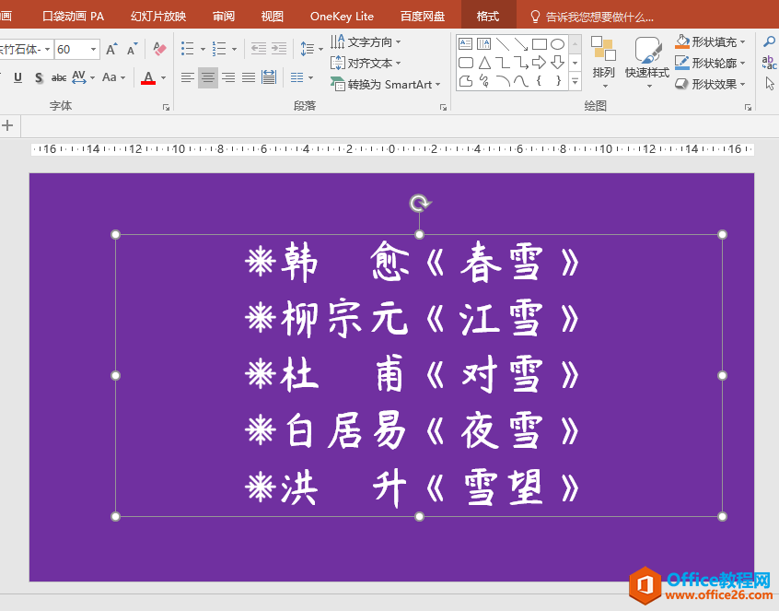Viewport: 779px width, 611px height.
Task: Open Quick Styles (快速样式)
Action: 647,57
